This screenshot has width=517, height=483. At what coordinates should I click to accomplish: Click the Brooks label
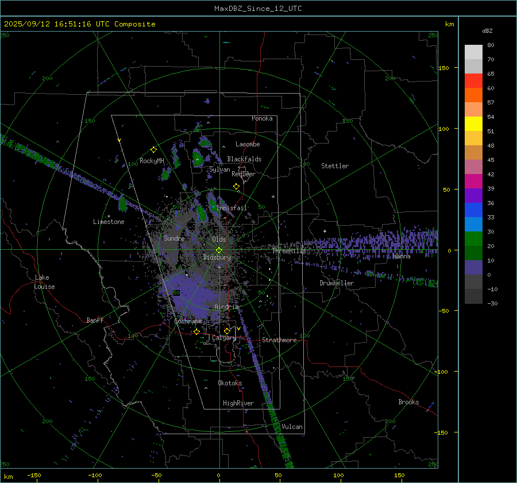(408, 402)
